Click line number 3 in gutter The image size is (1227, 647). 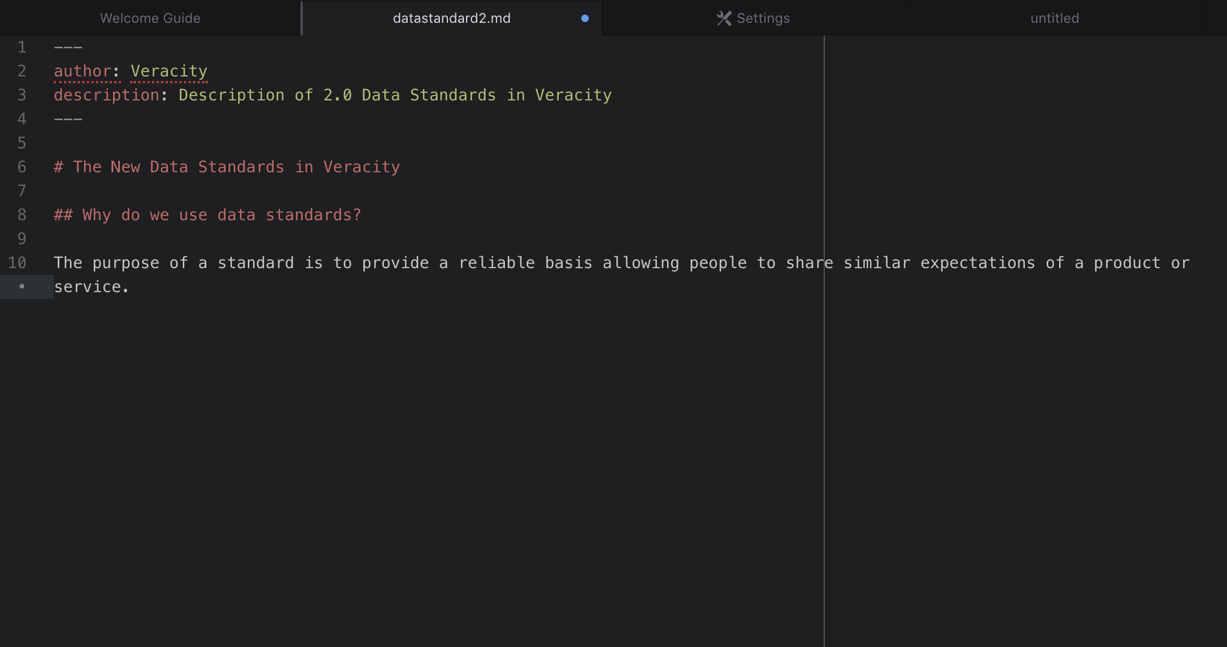(x=22, y=95)
